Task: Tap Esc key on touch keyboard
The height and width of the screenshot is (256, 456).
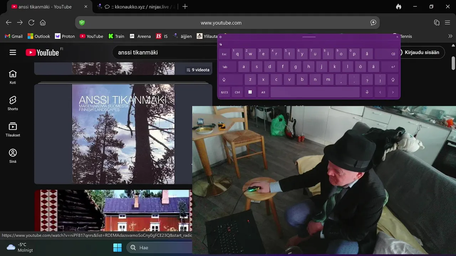Action: click(x=224, y=54)
